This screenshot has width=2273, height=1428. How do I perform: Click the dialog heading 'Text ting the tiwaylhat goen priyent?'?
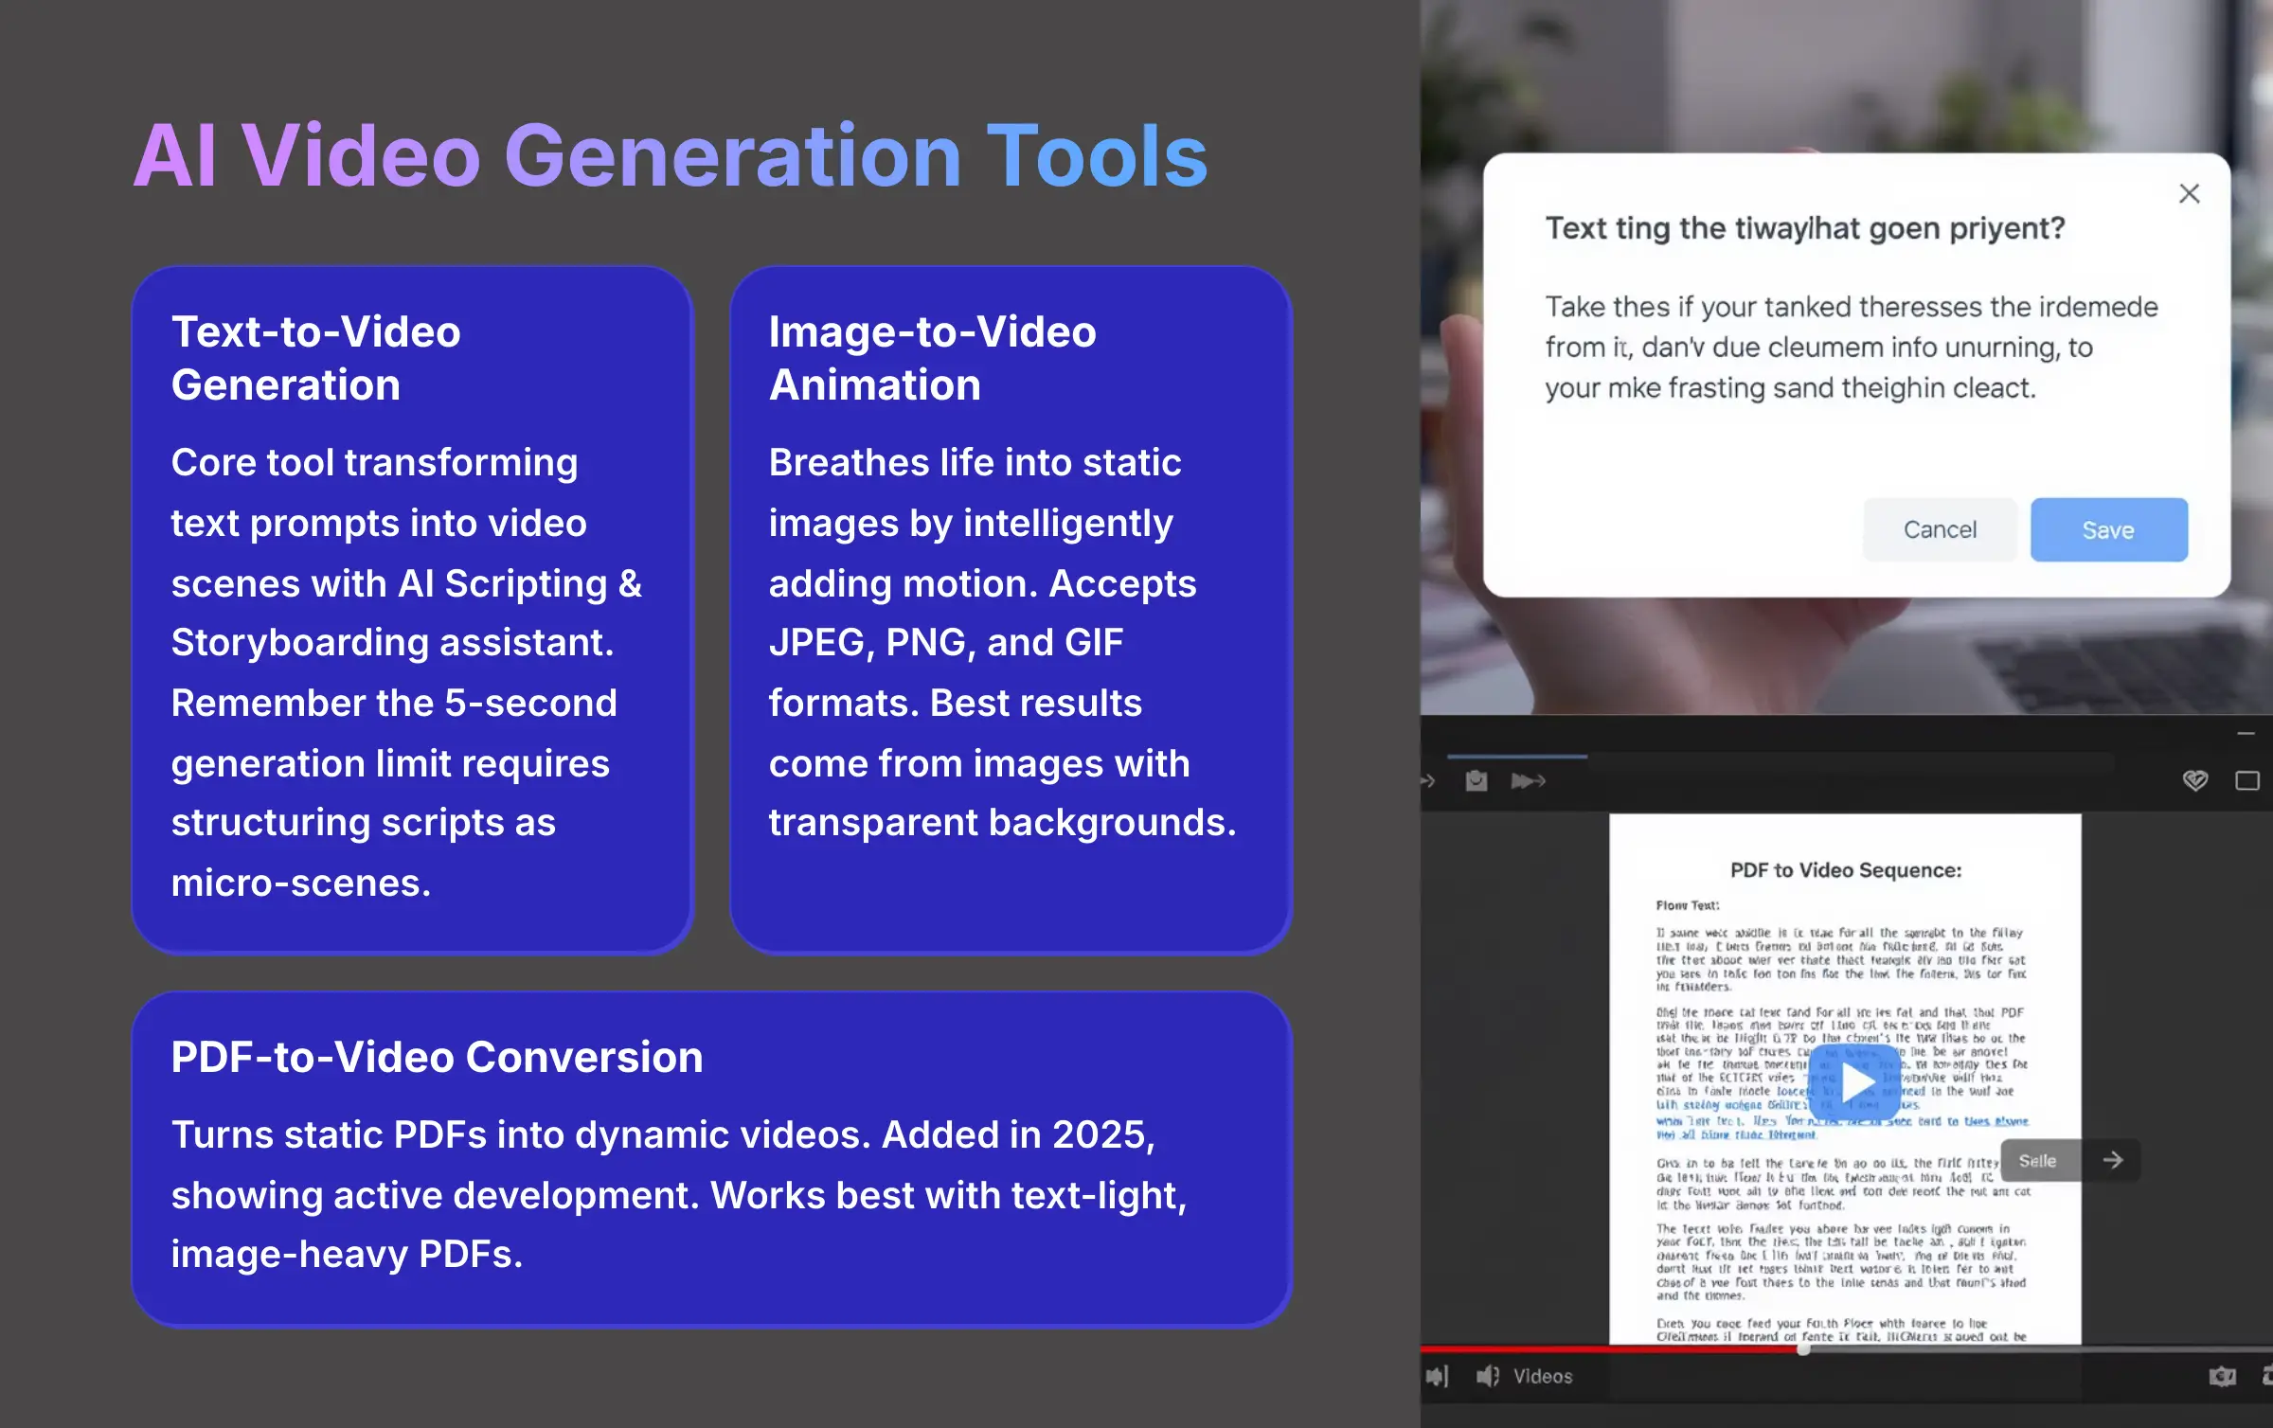click(1805, 228)
